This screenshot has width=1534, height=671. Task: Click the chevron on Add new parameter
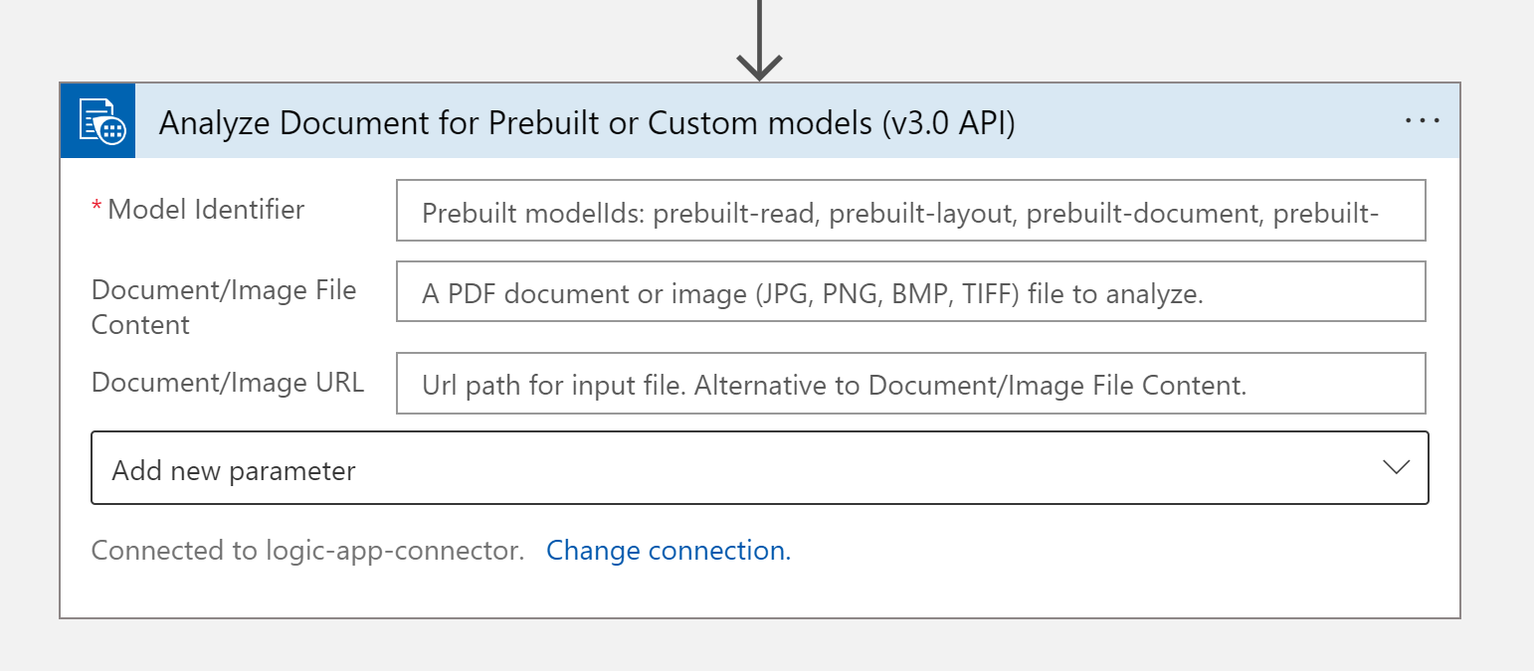(1397, 467)
